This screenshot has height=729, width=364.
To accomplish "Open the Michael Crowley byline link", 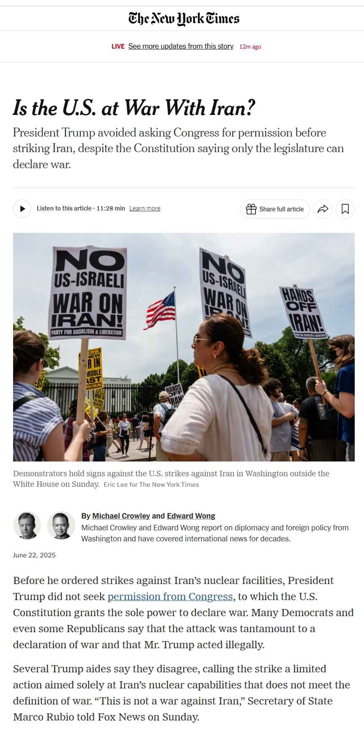I will tap(121, 516).
